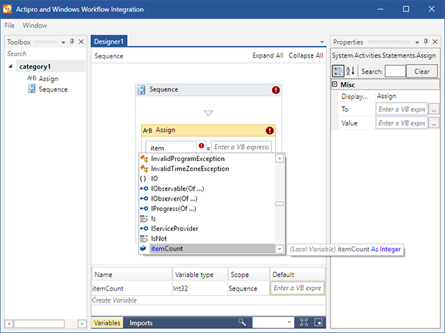Click the item text in Assign To box
Screen dimensions: 445x333
pyautogui.click(x=157, y=148)
